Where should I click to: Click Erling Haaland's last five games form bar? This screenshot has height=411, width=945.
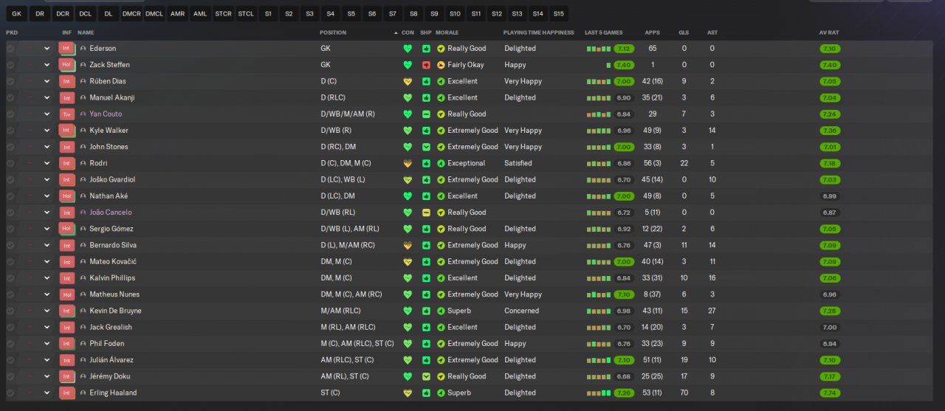599,393
